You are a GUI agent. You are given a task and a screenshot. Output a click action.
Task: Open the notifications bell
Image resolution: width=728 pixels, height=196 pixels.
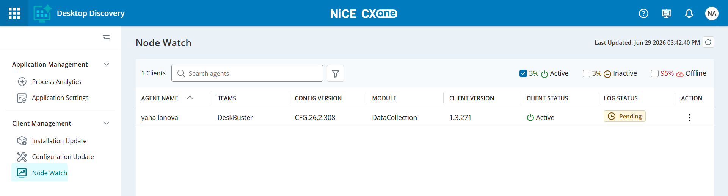pos(689,14)
